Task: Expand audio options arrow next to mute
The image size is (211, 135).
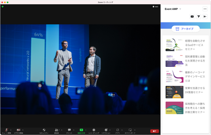Action: click(11, 130)
